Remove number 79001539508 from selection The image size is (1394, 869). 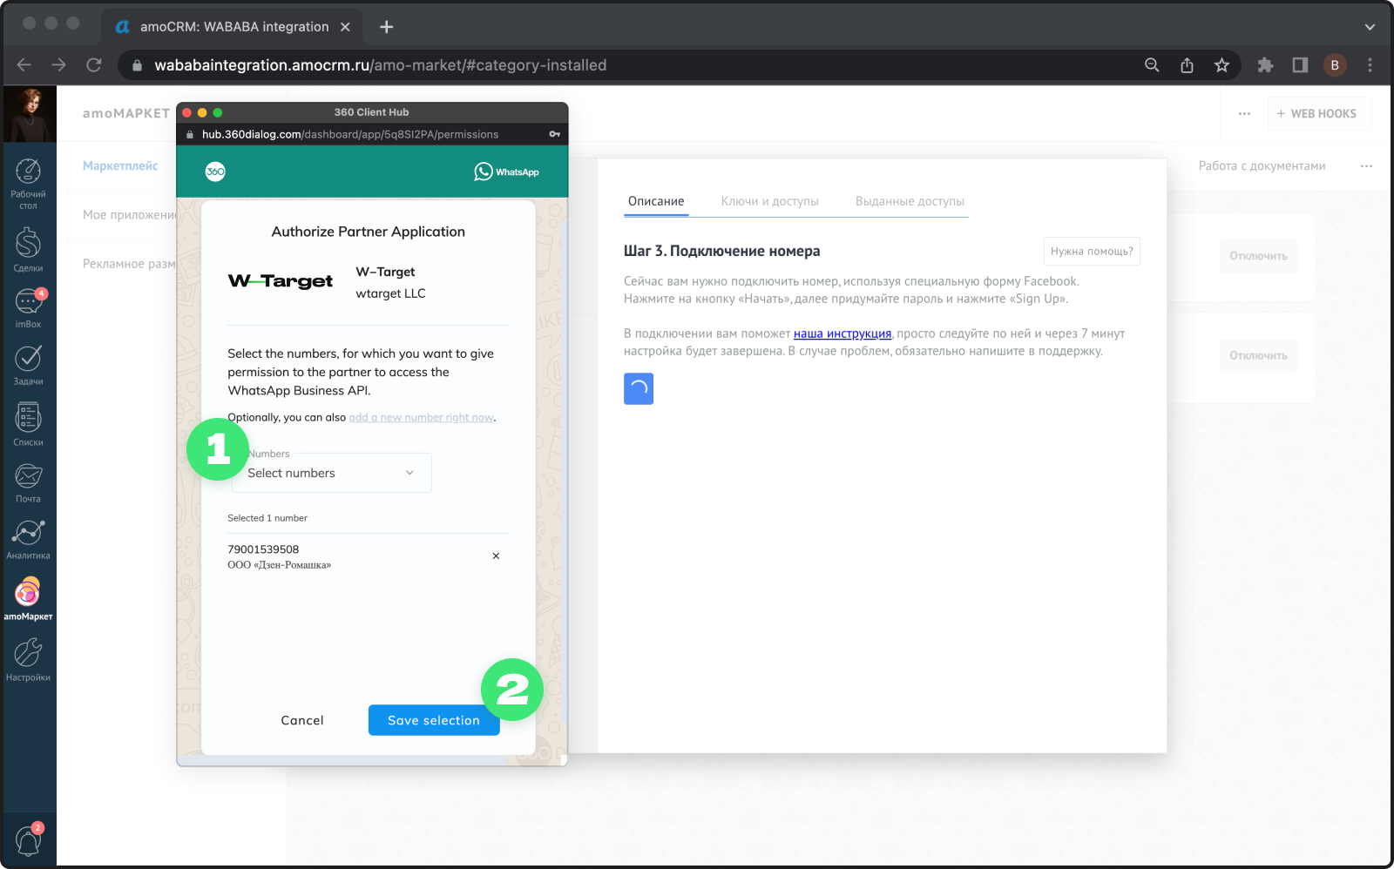(496, 556)
